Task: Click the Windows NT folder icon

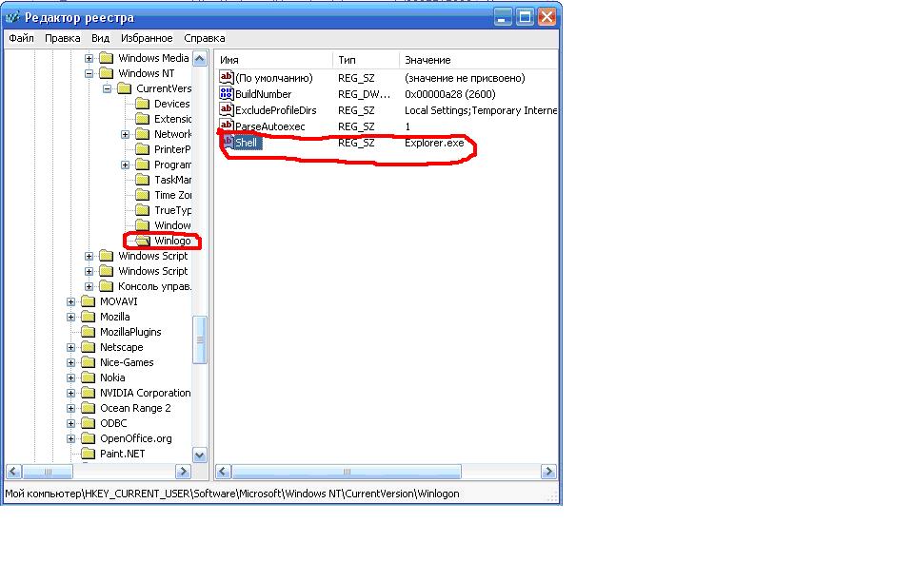Action: [106, 73]
